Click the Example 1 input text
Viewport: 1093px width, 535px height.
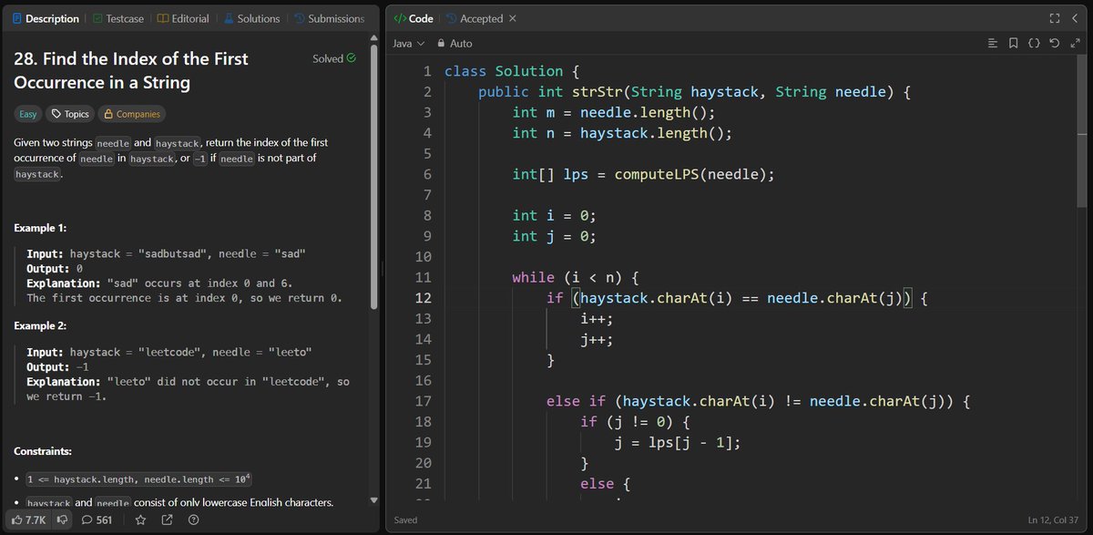coord(166,253)
